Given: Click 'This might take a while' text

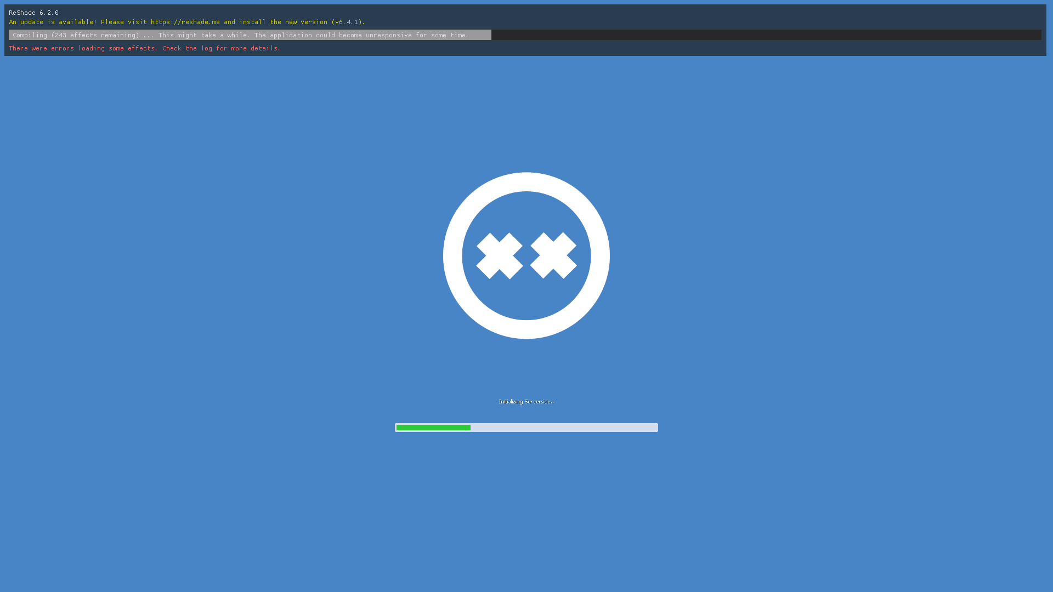Looking at the screenshot, I should 203,35.
